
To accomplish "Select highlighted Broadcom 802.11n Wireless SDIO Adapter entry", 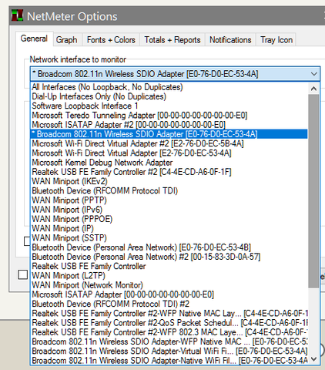I will (x=169, y=134).
